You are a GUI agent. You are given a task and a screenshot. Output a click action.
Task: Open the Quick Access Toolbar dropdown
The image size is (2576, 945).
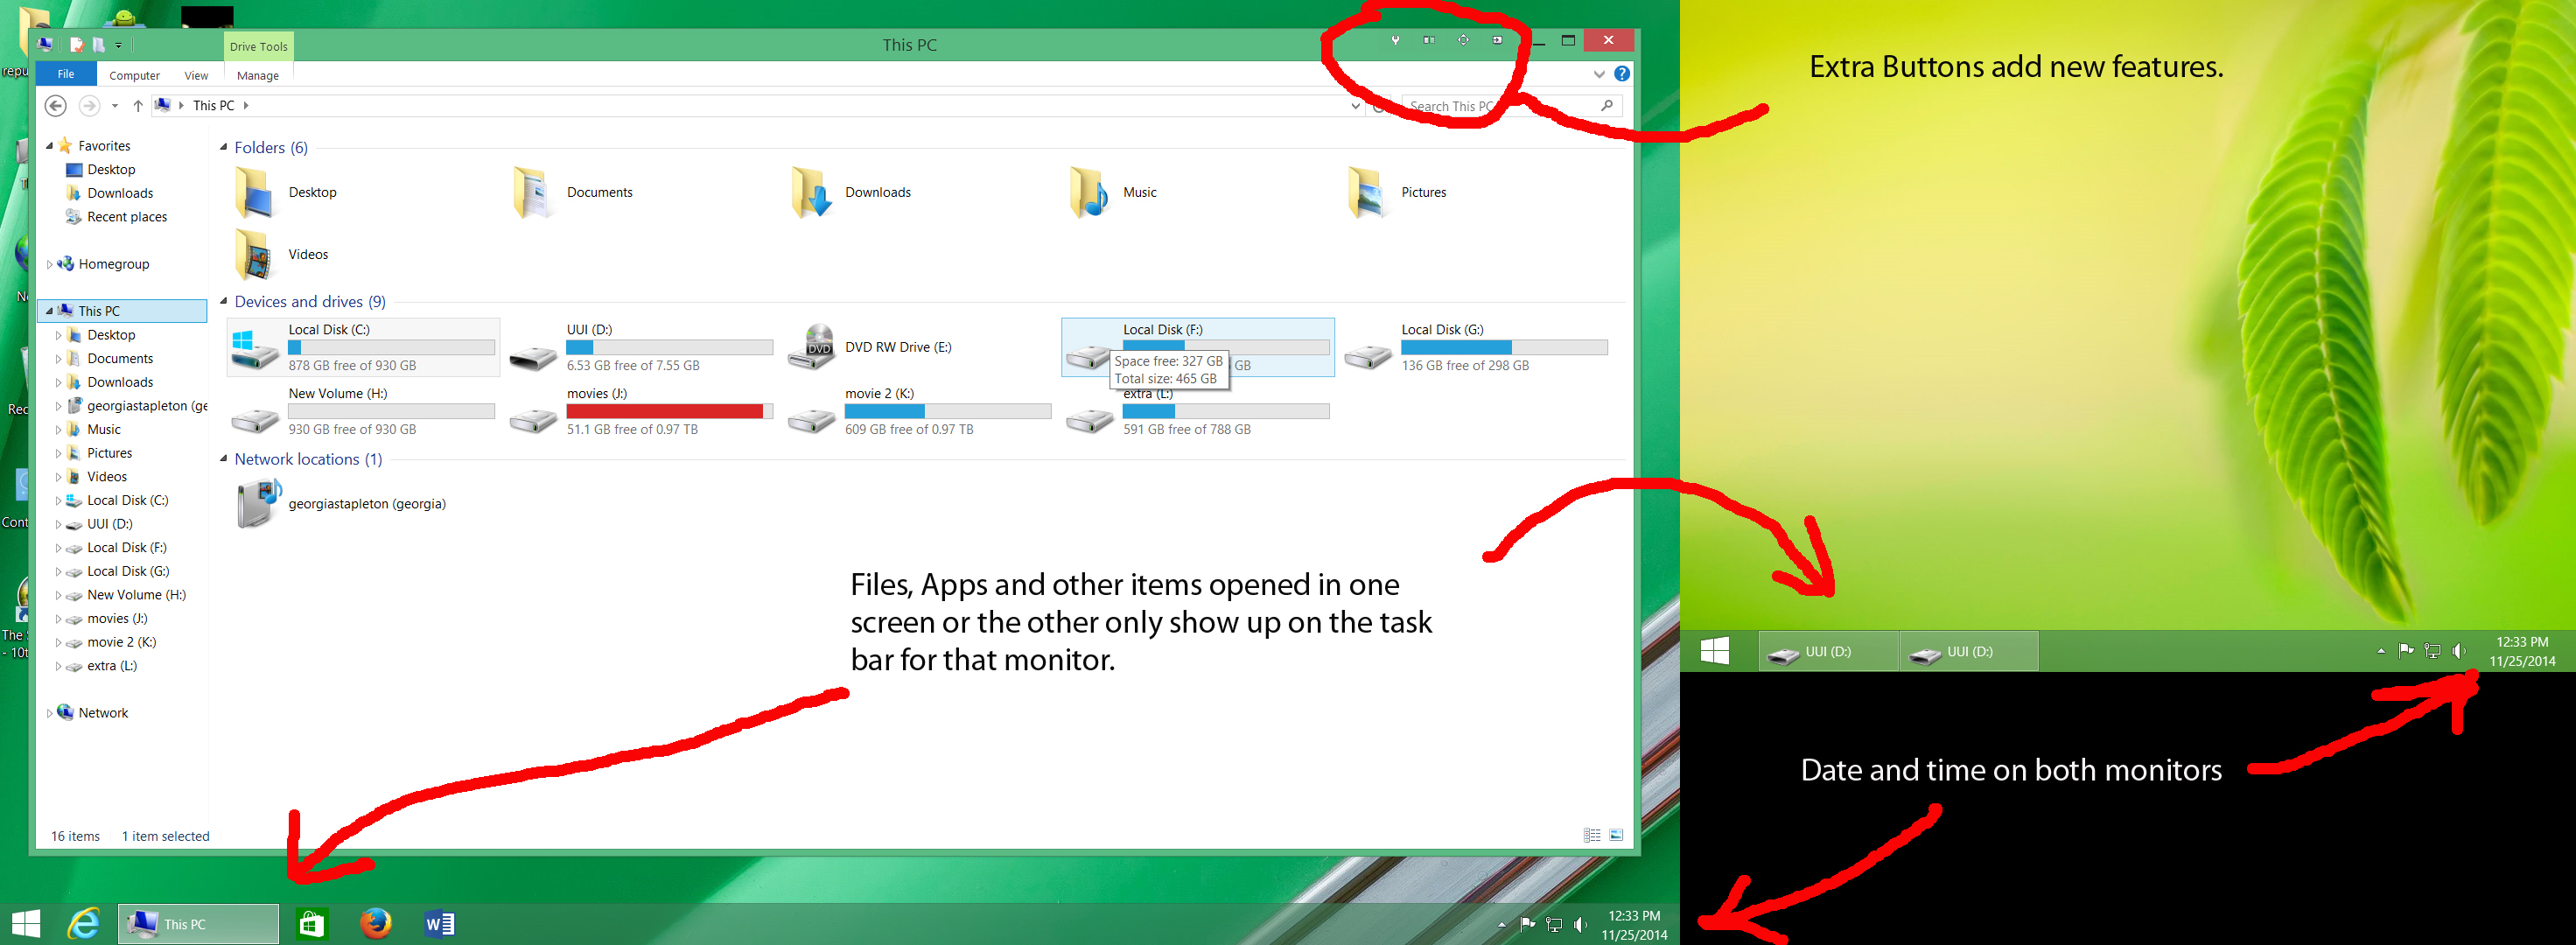[x=118, y=45]
